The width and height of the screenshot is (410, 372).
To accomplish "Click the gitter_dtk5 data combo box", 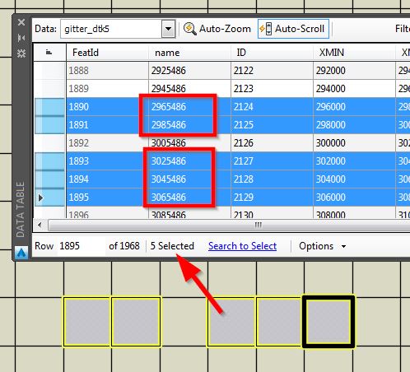I will [118, 29].
